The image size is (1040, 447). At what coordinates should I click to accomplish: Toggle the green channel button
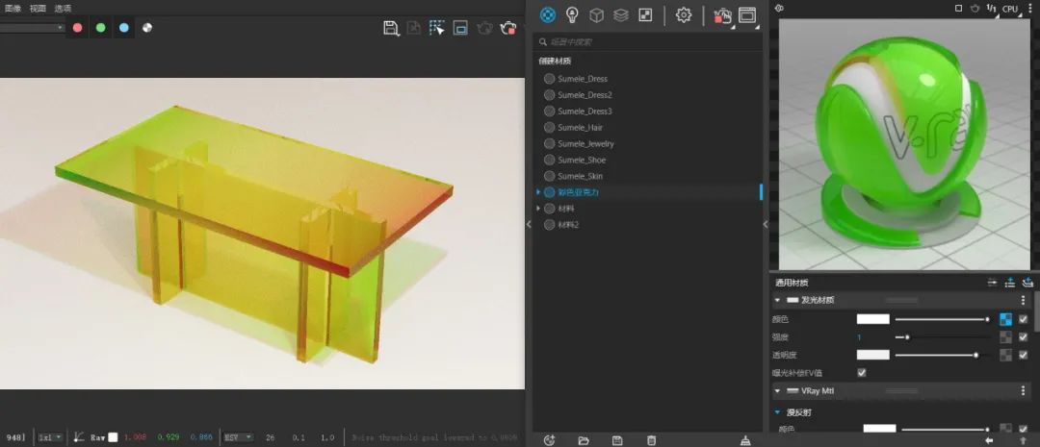[x=101, y=28]
